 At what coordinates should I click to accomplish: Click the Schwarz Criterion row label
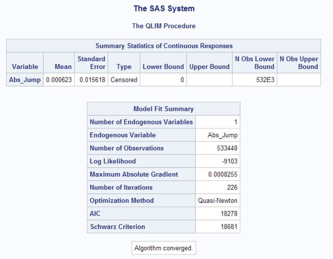tap(117, 227)
